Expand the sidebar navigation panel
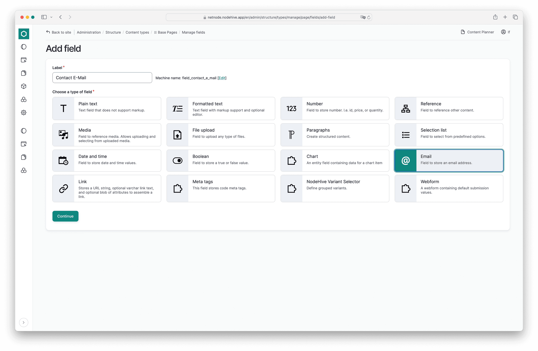This screenshot has width=538, height=351. pos(24,322)
